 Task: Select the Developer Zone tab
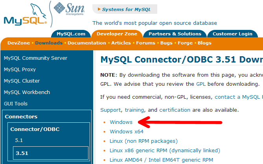pyautogui.click(x=117, y=34)
